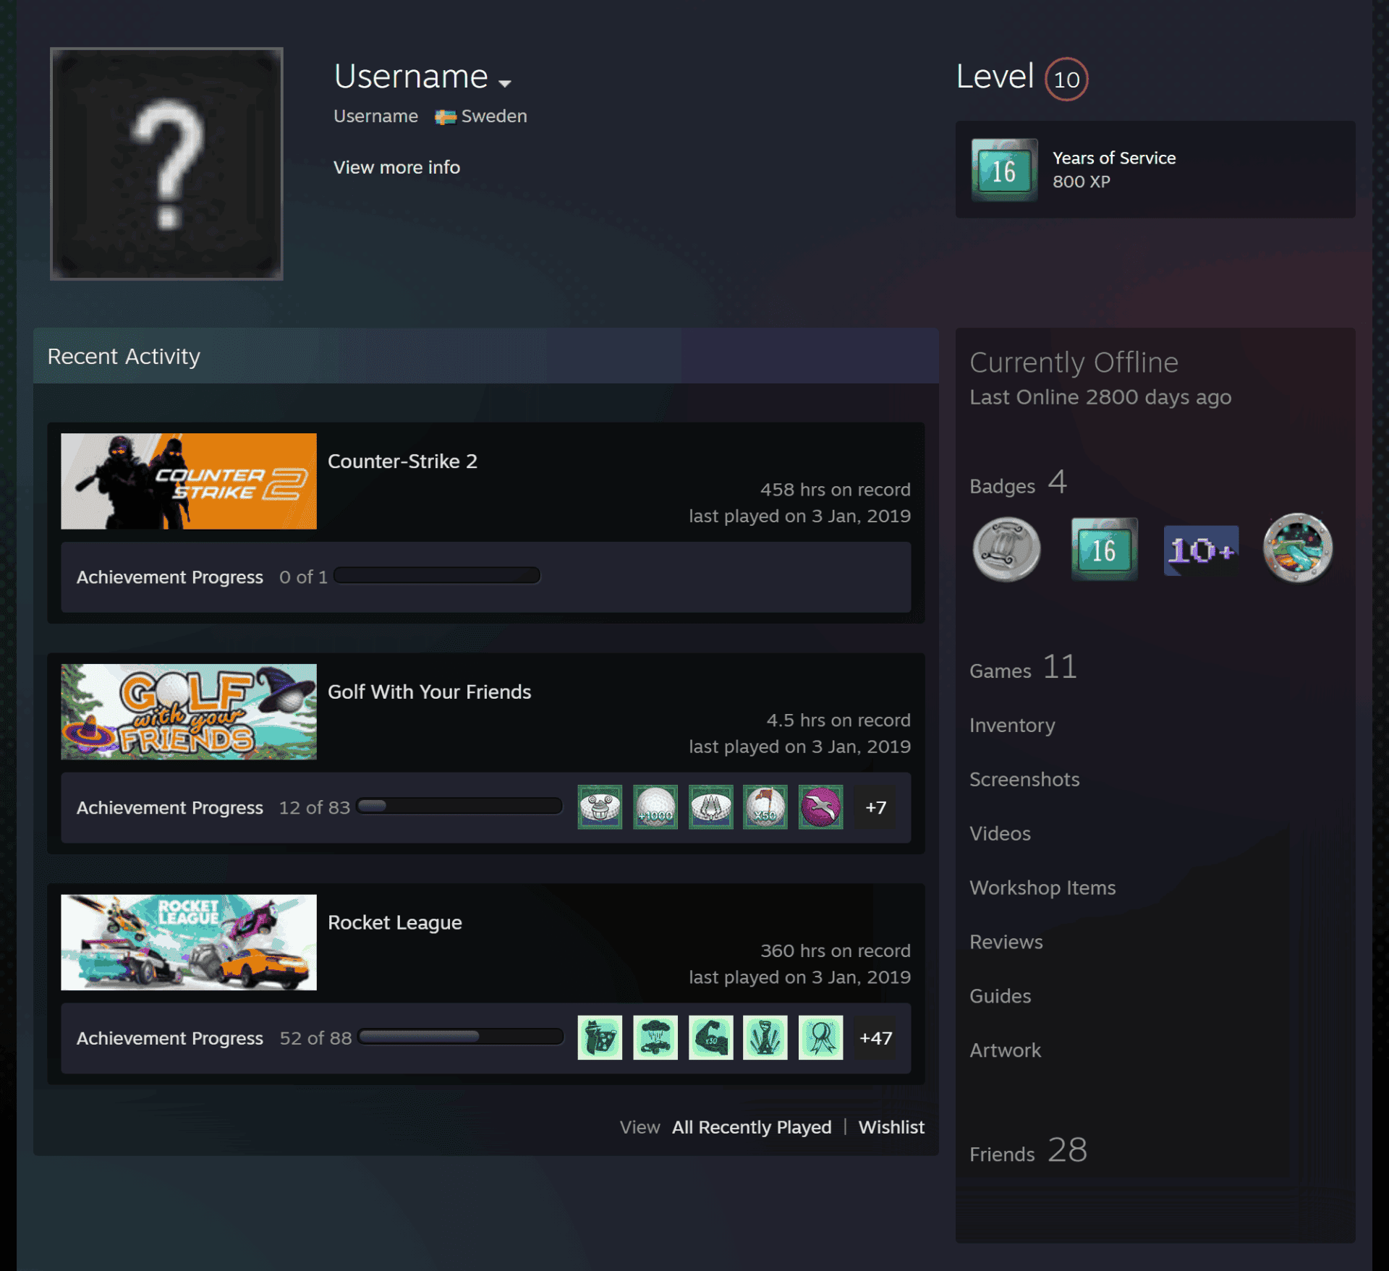Screen dimensions: 1389x1271
Task: Click the Rocket League achievement progress bar
Action: [461, 1037]
